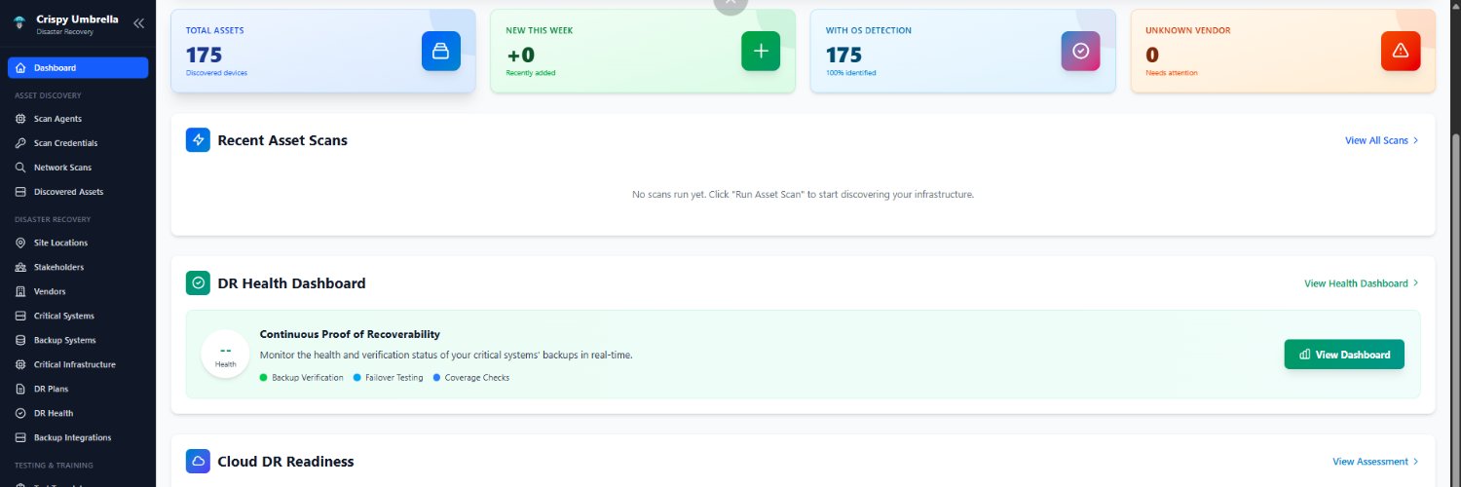Open the View Health Dashboard link
The image size is (1461, 487).
[1361, 283]
